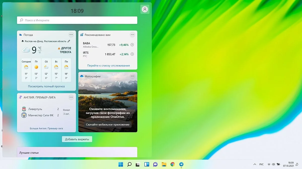
Task: Open Recommended stocks widget options menu
Action: click(132, 35)
